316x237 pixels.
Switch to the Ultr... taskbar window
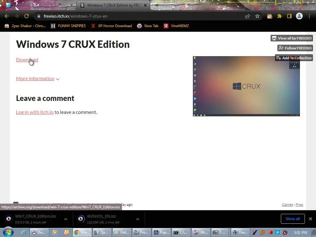pos(201,232)
